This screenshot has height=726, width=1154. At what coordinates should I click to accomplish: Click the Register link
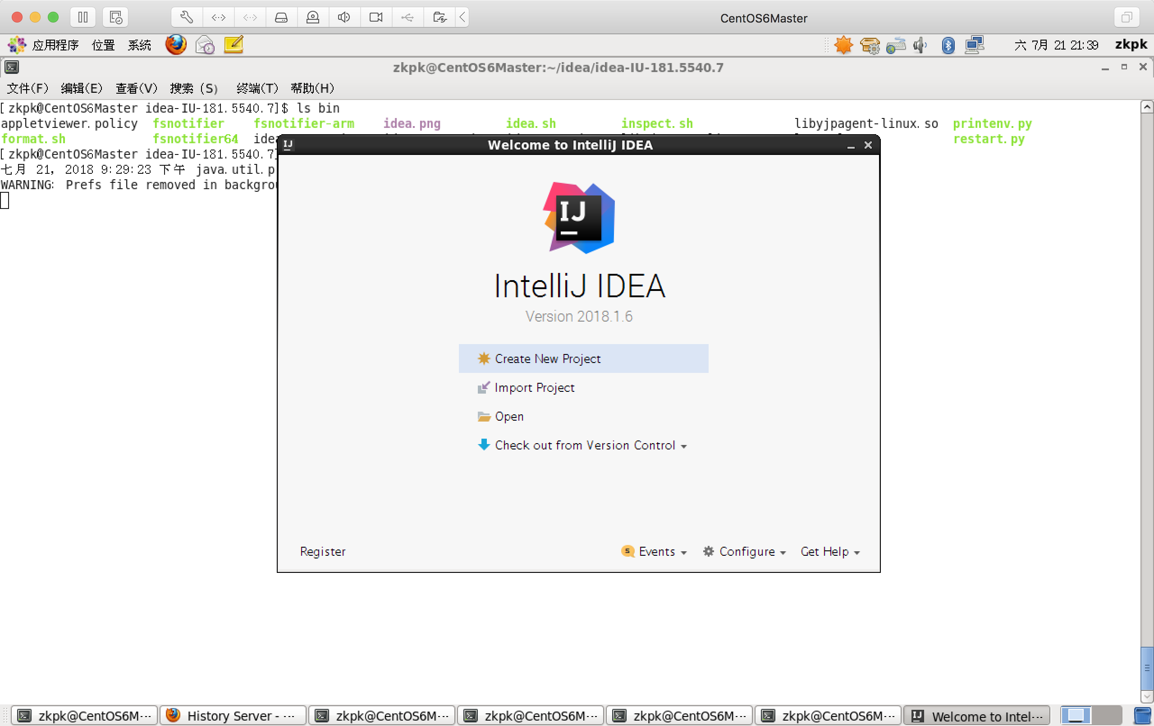(322, 552)
